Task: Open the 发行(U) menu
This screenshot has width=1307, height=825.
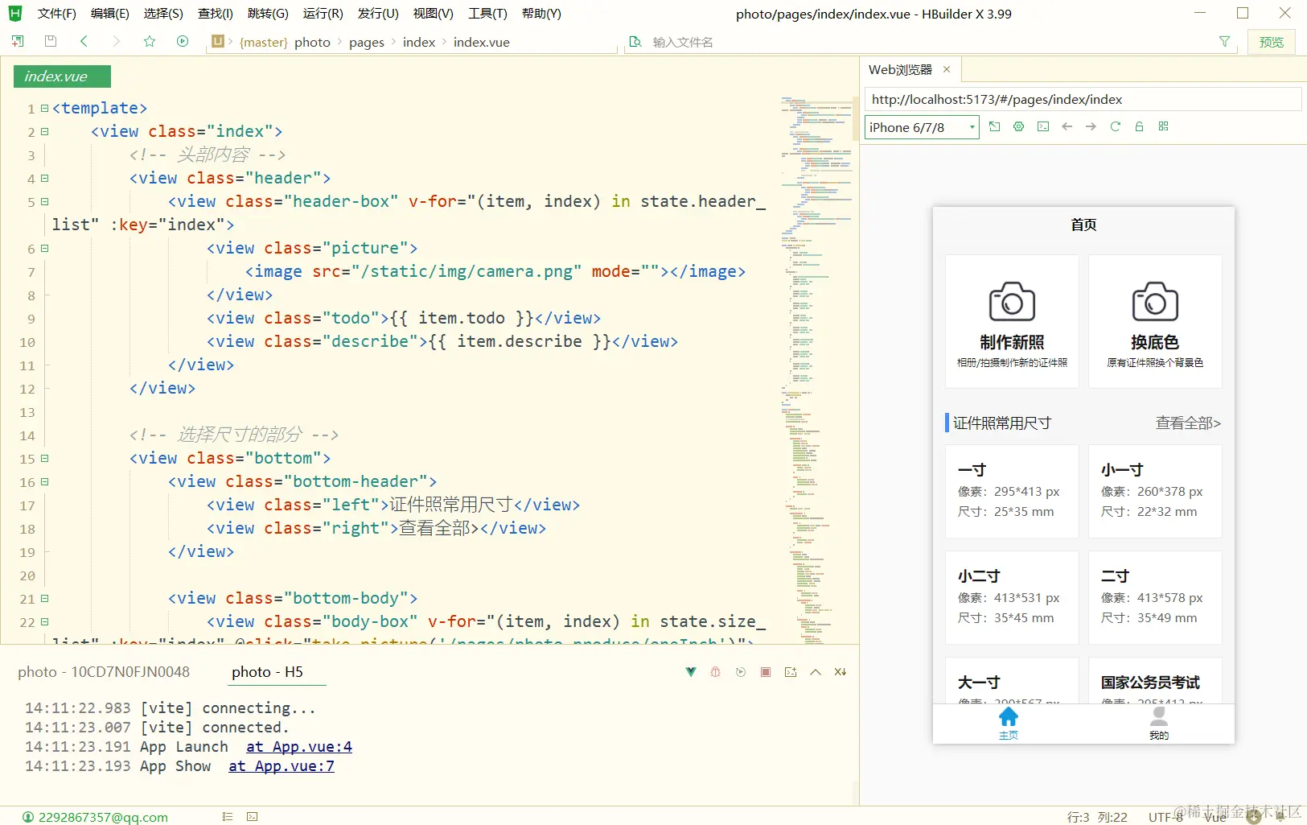Action: (x=378, y=14)
